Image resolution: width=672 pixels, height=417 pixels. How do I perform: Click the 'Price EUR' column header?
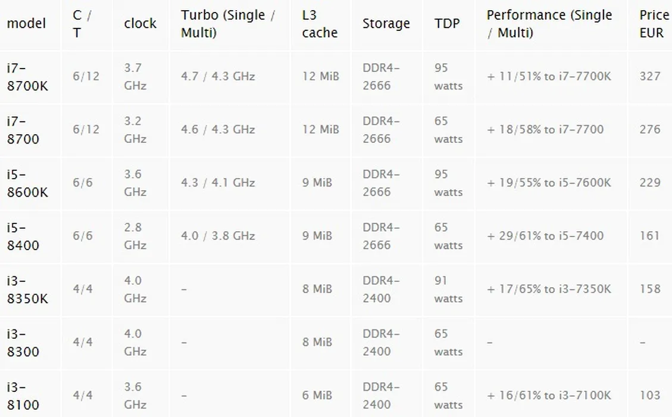654,24
